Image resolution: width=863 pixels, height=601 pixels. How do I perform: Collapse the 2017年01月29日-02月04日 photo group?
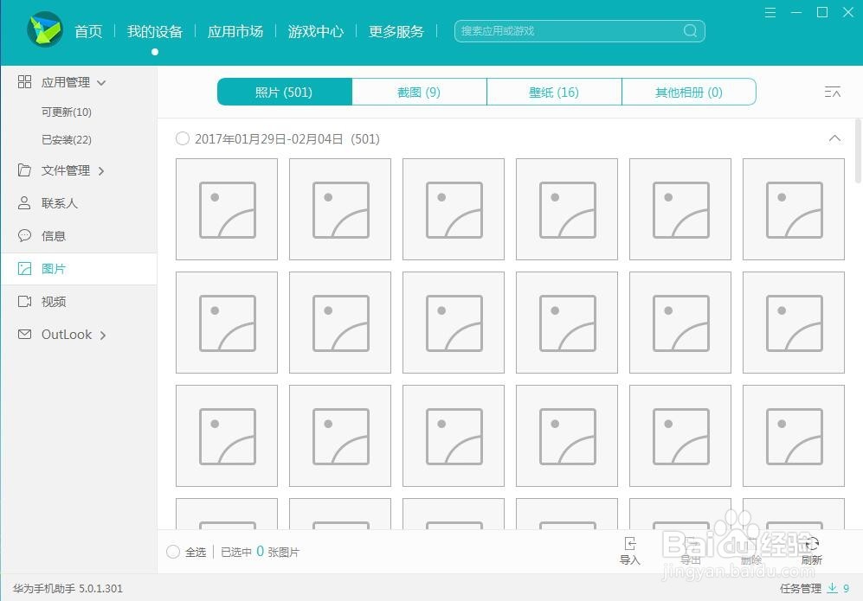(834, 138)
